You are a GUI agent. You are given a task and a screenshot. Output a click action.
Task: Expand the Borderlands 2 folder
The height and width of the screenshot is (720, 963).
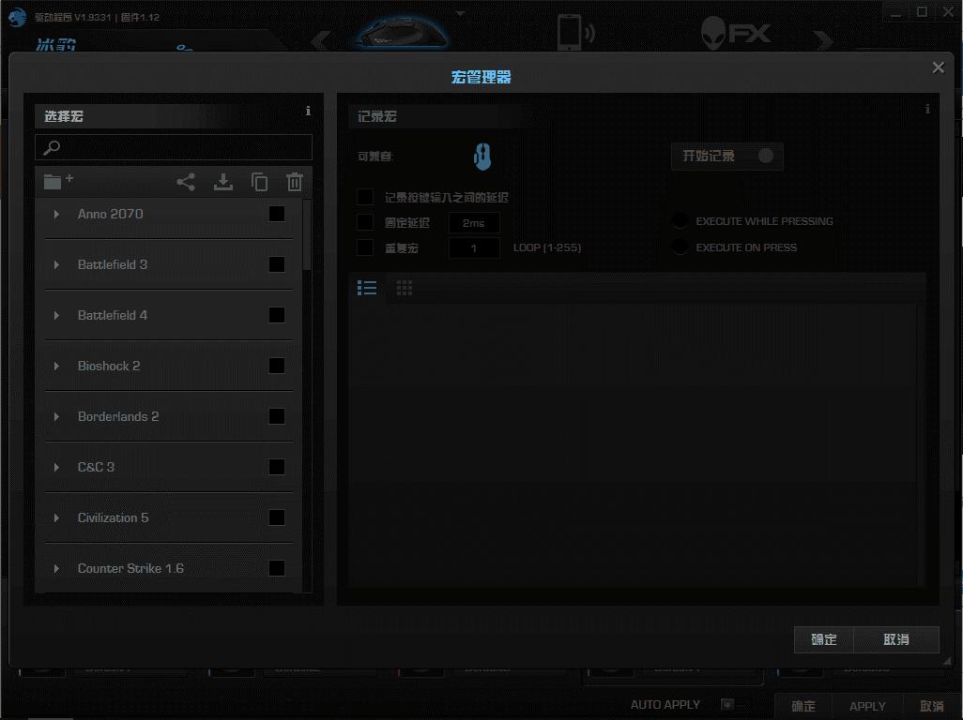coord(56,416)
